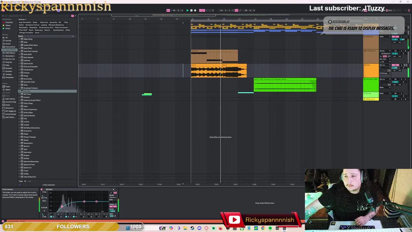This screenshot has width=412, height=232.
Task: Filter devices by Utility tag
Action: click(x=67, y=30)
